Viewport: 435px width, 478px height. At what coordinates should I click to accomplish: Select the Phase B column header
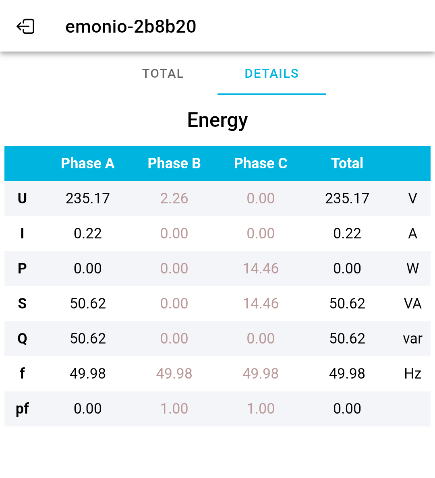click(x=174, y=163)
